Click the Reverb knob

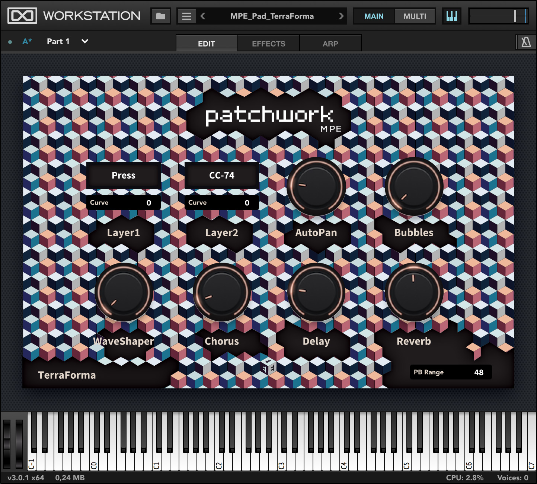coord(414,292)
